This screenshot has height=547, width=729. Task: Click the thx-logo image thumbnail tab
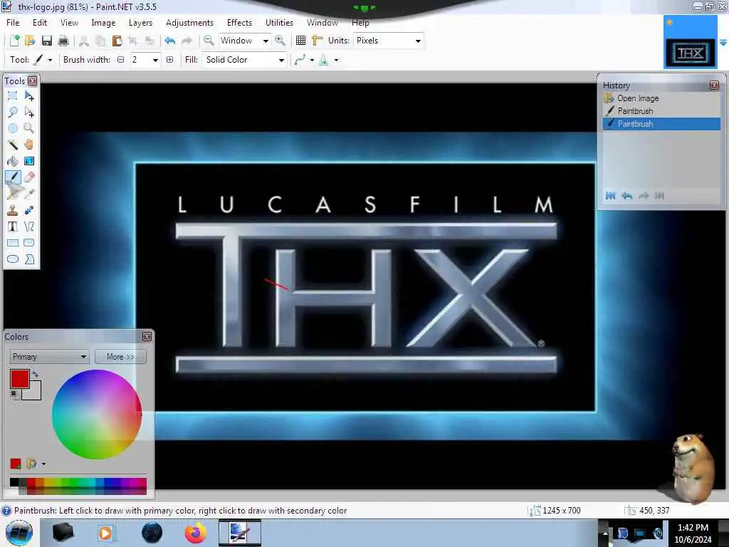[x=690, y=43]
